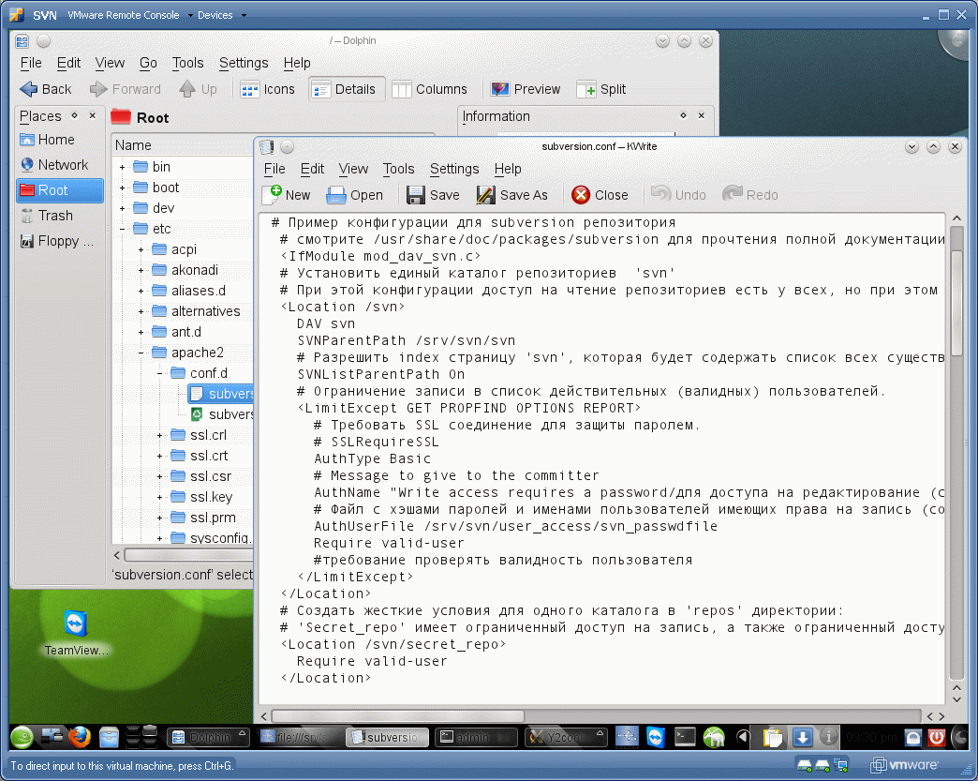Click the red power button in panel

936,738
